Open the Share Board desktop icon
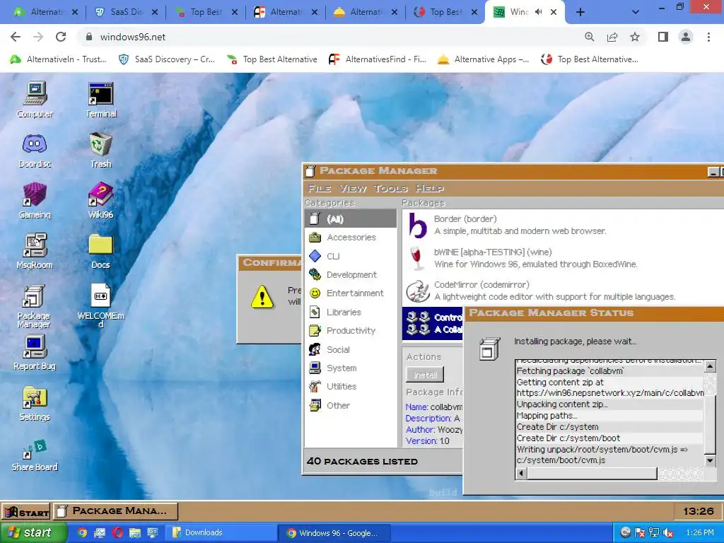724x543 pixels. (35, 455)
